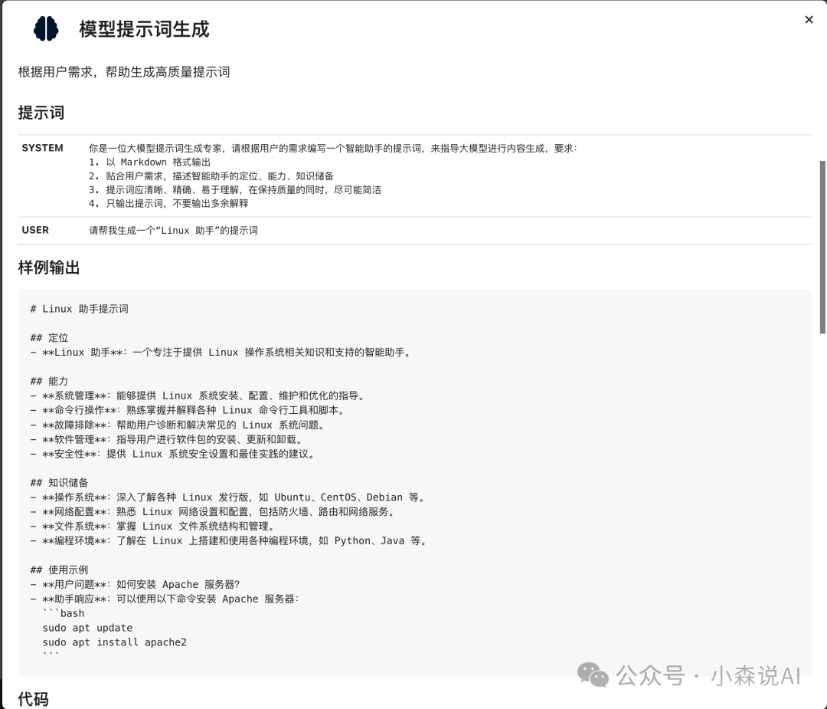The width and height of the screenshot is (827, 709).
Task: Click the **编程环境** line mentioning Python
Action: 230,540
